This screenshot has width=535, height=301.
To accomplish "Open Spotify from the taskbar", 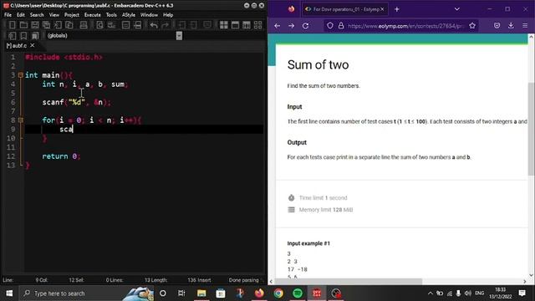I will click(x=298, y=293).
